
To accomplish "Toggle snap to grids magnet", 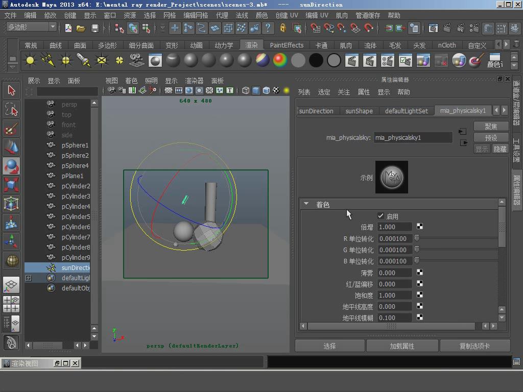I will tap(315, 29).
